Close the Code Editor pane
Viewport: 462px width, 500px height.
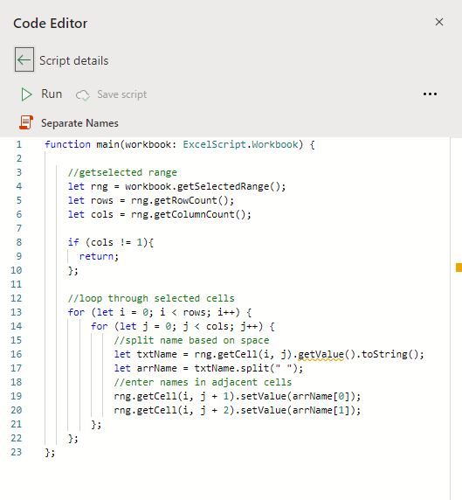439,22
